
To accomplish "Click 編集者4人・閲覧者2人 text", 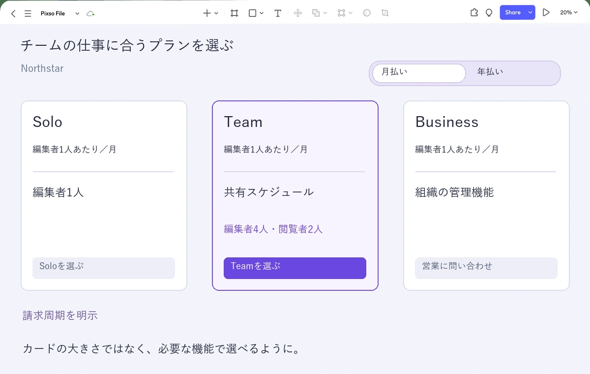I will coord(273,229).
